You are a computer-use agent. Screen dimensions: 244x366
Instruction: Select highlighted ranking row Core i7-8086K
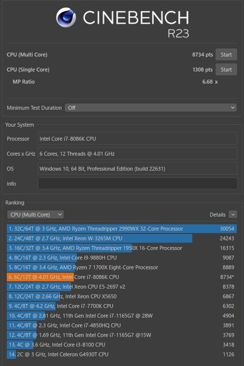click(122, 277)
